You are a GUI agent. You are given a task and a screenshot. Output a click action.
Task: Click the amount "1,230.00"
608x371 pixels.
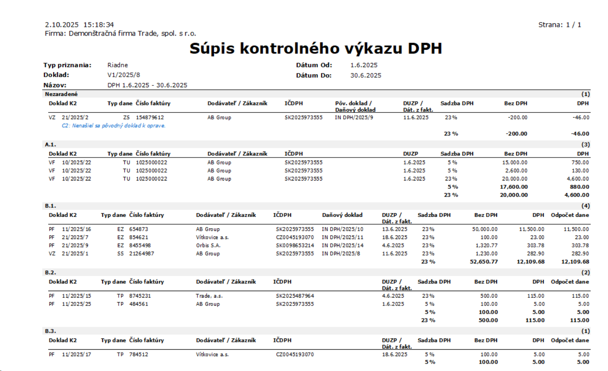point(486,253)
